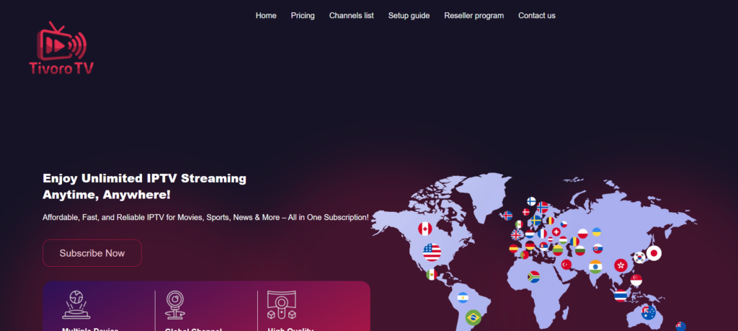Select the South Africa flag
738x331 pixels.
point(533,277)
